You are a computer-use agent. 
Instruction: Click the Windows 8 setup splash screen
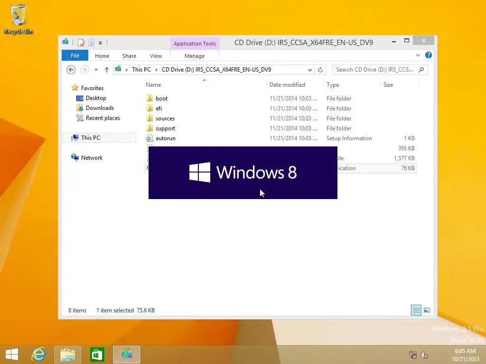click(x=243, y=173)
